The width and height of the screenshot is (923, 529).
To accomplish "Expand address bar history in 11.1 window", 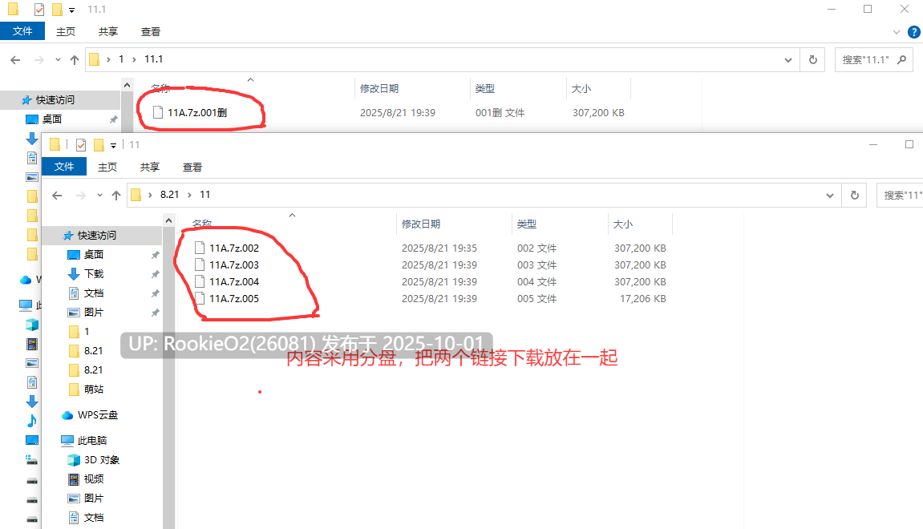I will (x=787, y=59).
